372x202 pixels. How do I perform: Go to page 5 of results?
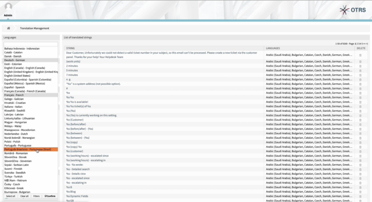tap(362, 44)
